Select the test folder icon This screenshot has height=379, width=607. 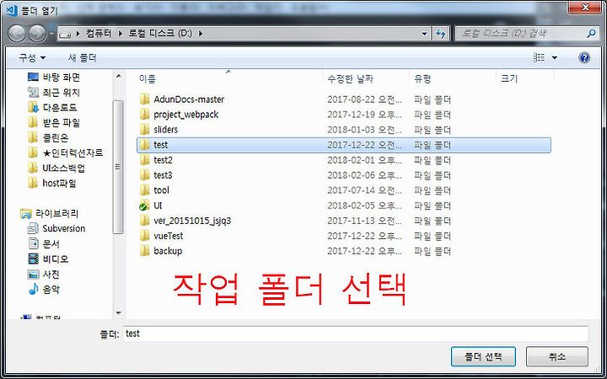[144, 145]
